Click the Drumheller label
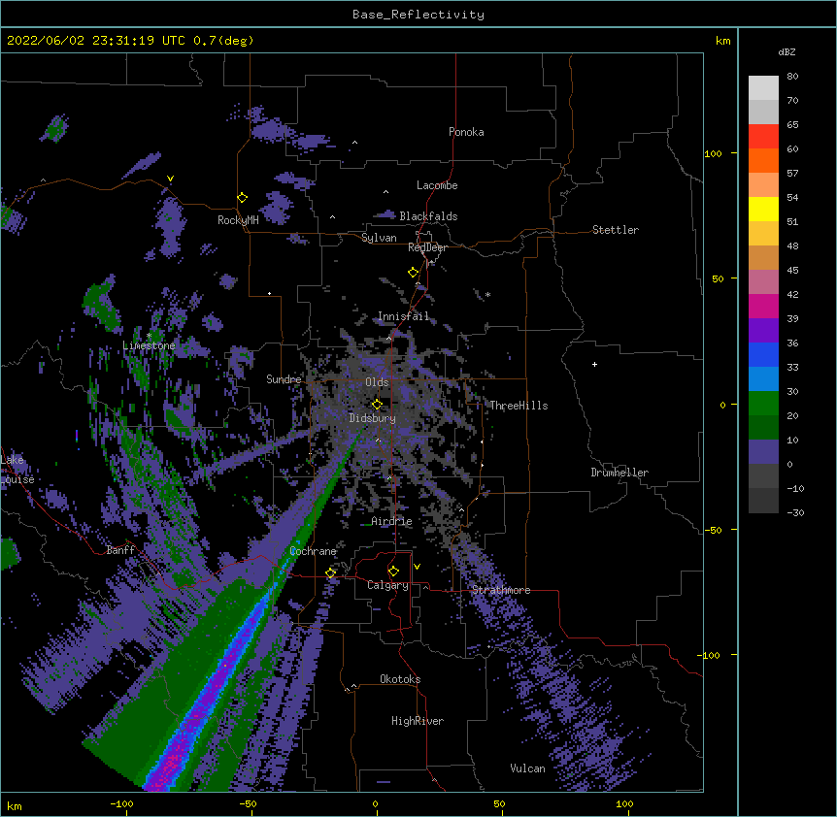Image resolution: width=837 pixels, height=817 pixels. click(619, 473)
